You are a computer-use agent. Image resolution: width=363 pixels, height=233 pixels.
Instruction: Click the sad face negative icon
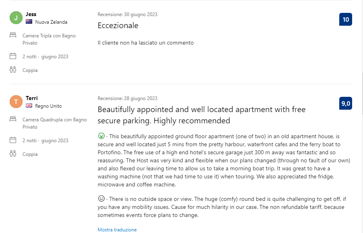pos(101,198)
